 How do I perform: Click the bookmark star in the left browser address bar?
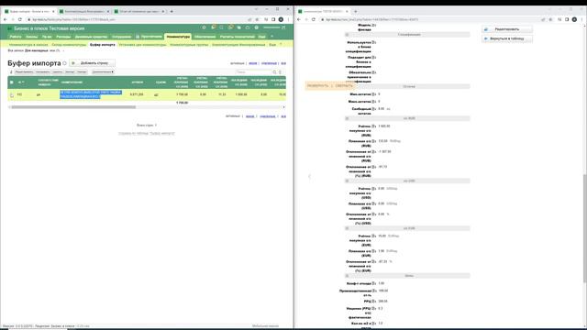(x=257, y=19)
